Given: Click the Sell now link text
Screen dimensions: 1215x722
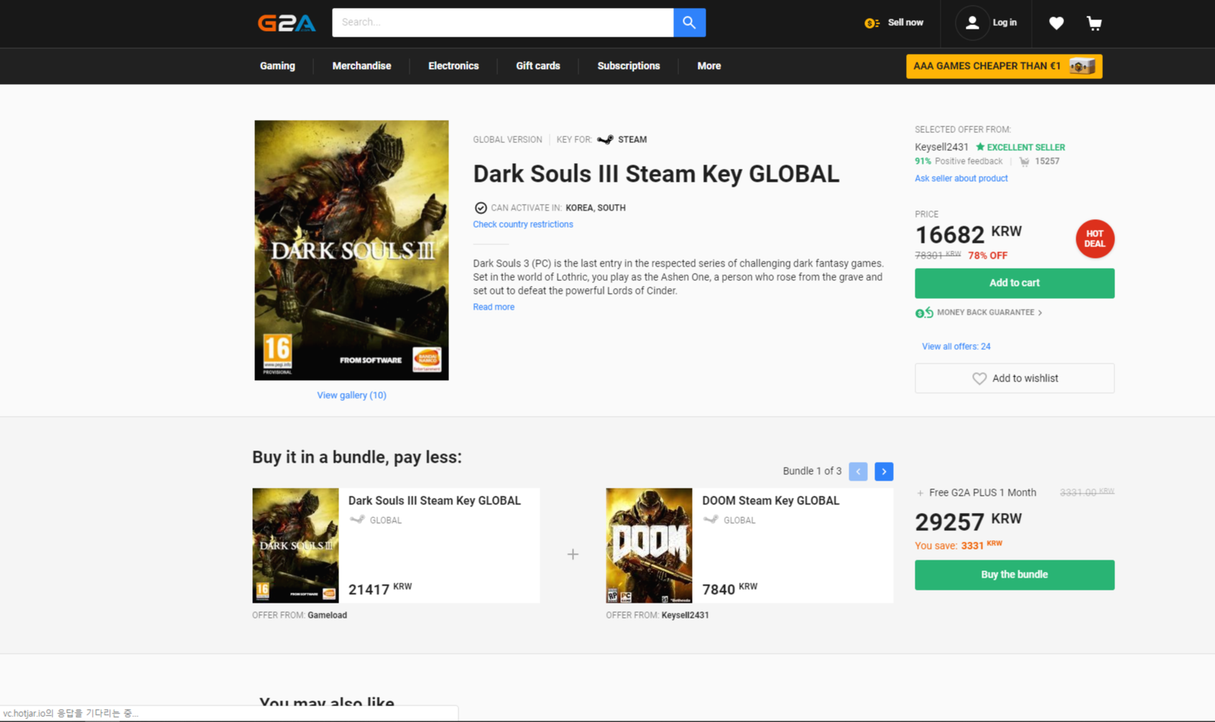Looking at the screenshot, I should [905, 23].
